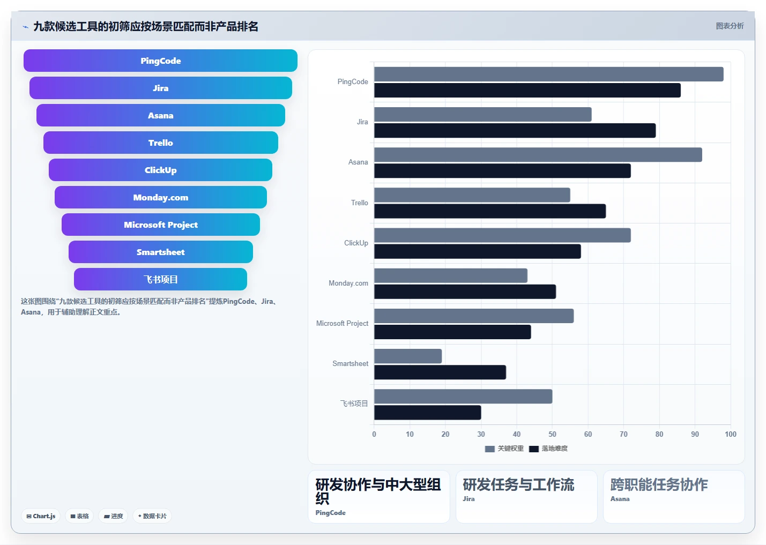
Task: Click PingCode's 落地难度 dark bar
Action: (527, 90)
